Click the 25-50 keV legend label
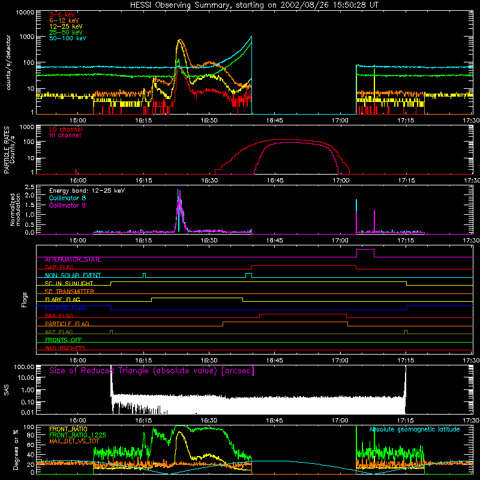480x480 pixels. 66,32
